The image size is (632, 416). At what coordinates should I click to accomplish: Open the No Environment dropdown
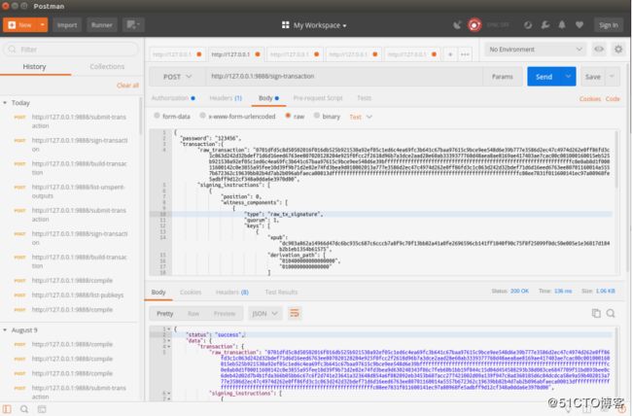536,50
